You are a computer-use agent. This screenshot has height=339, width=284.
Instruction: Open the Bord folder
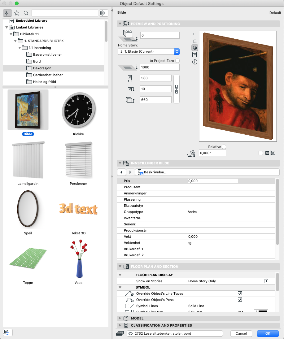click(53, 61)
